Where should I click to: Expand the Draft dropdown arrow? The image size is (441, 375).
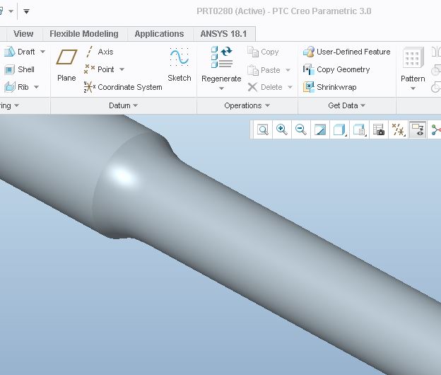pos(42,52)
